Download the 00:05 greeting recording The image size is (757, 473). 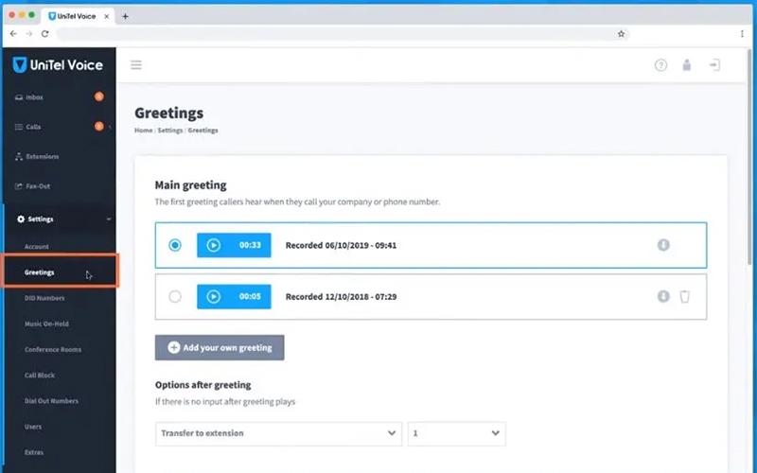(663, 296)
